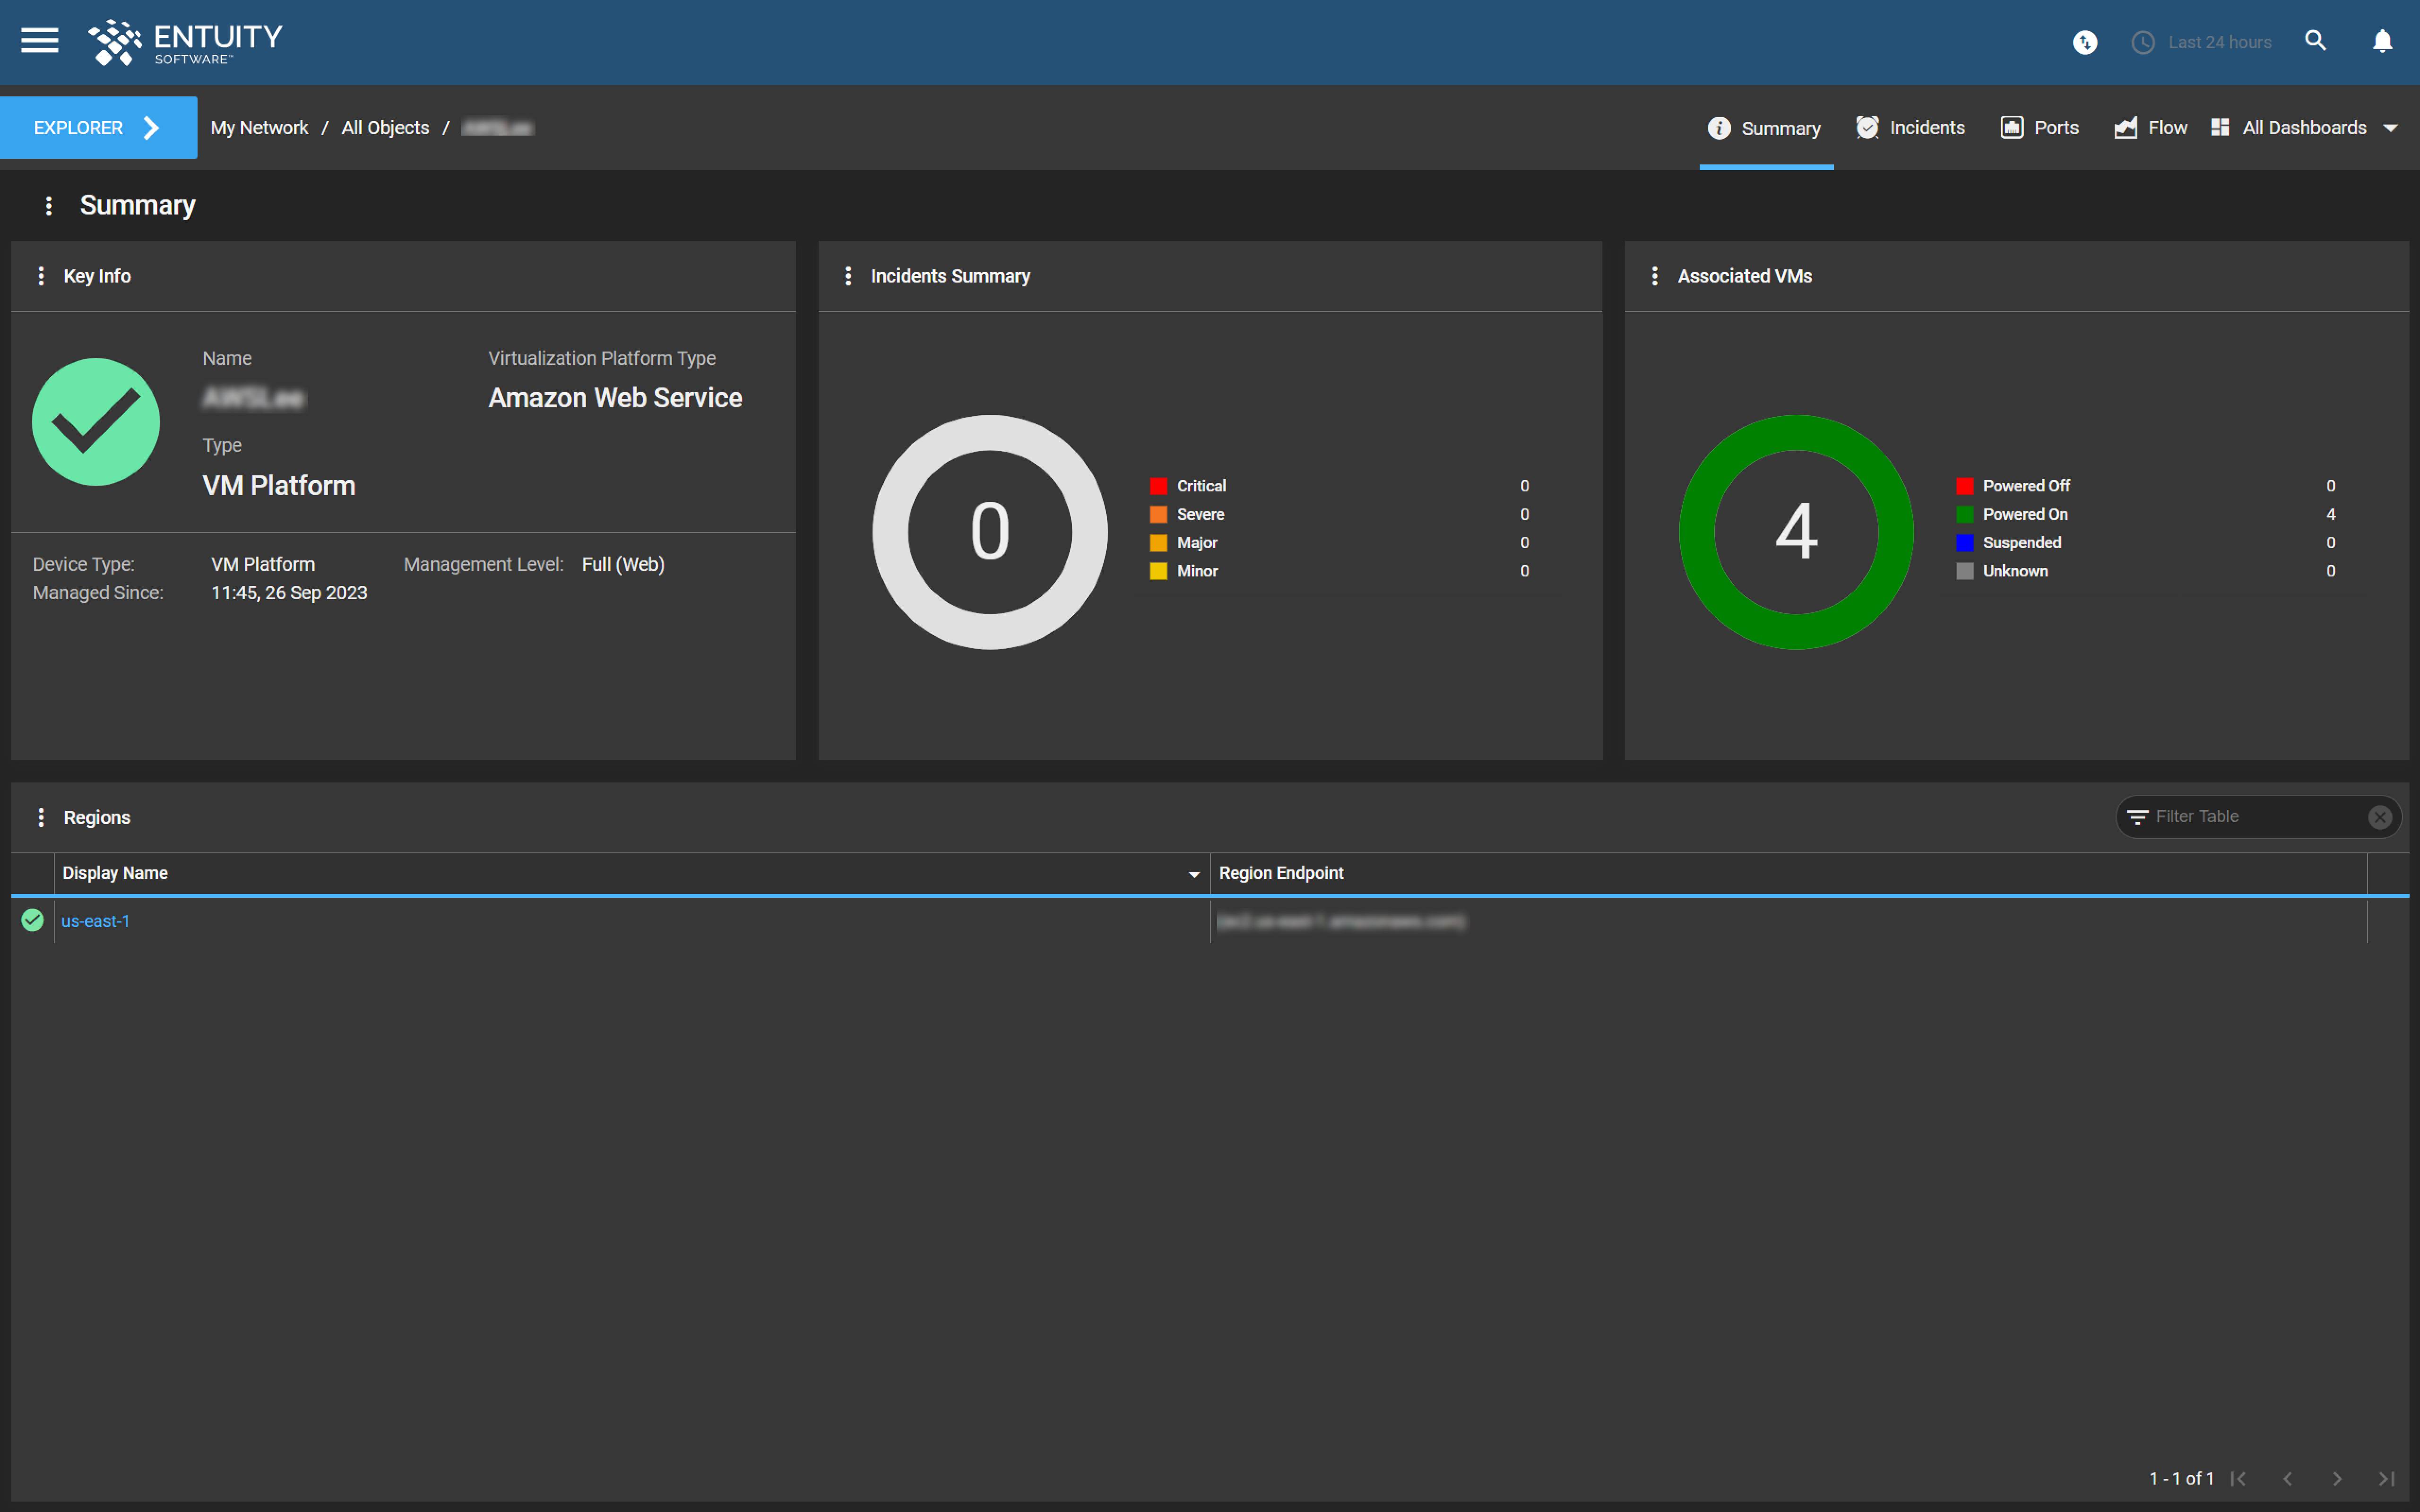The height and width of the screenshot is (1512, 2420).
Task: Click the Powered On count of 4
Action: tap(2331, 514)
